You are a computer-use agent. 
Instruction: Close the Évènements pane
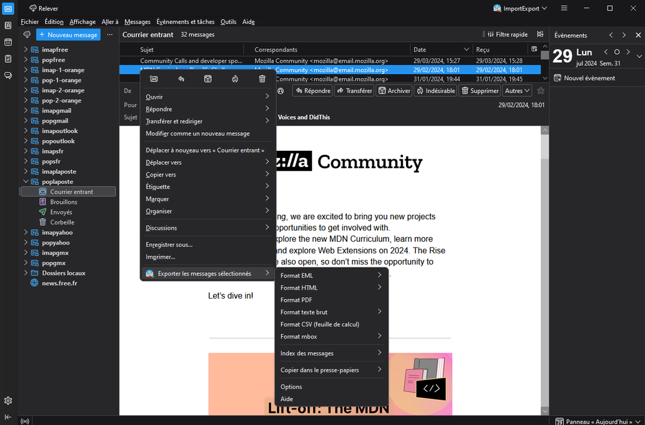(x=638, y=35)
